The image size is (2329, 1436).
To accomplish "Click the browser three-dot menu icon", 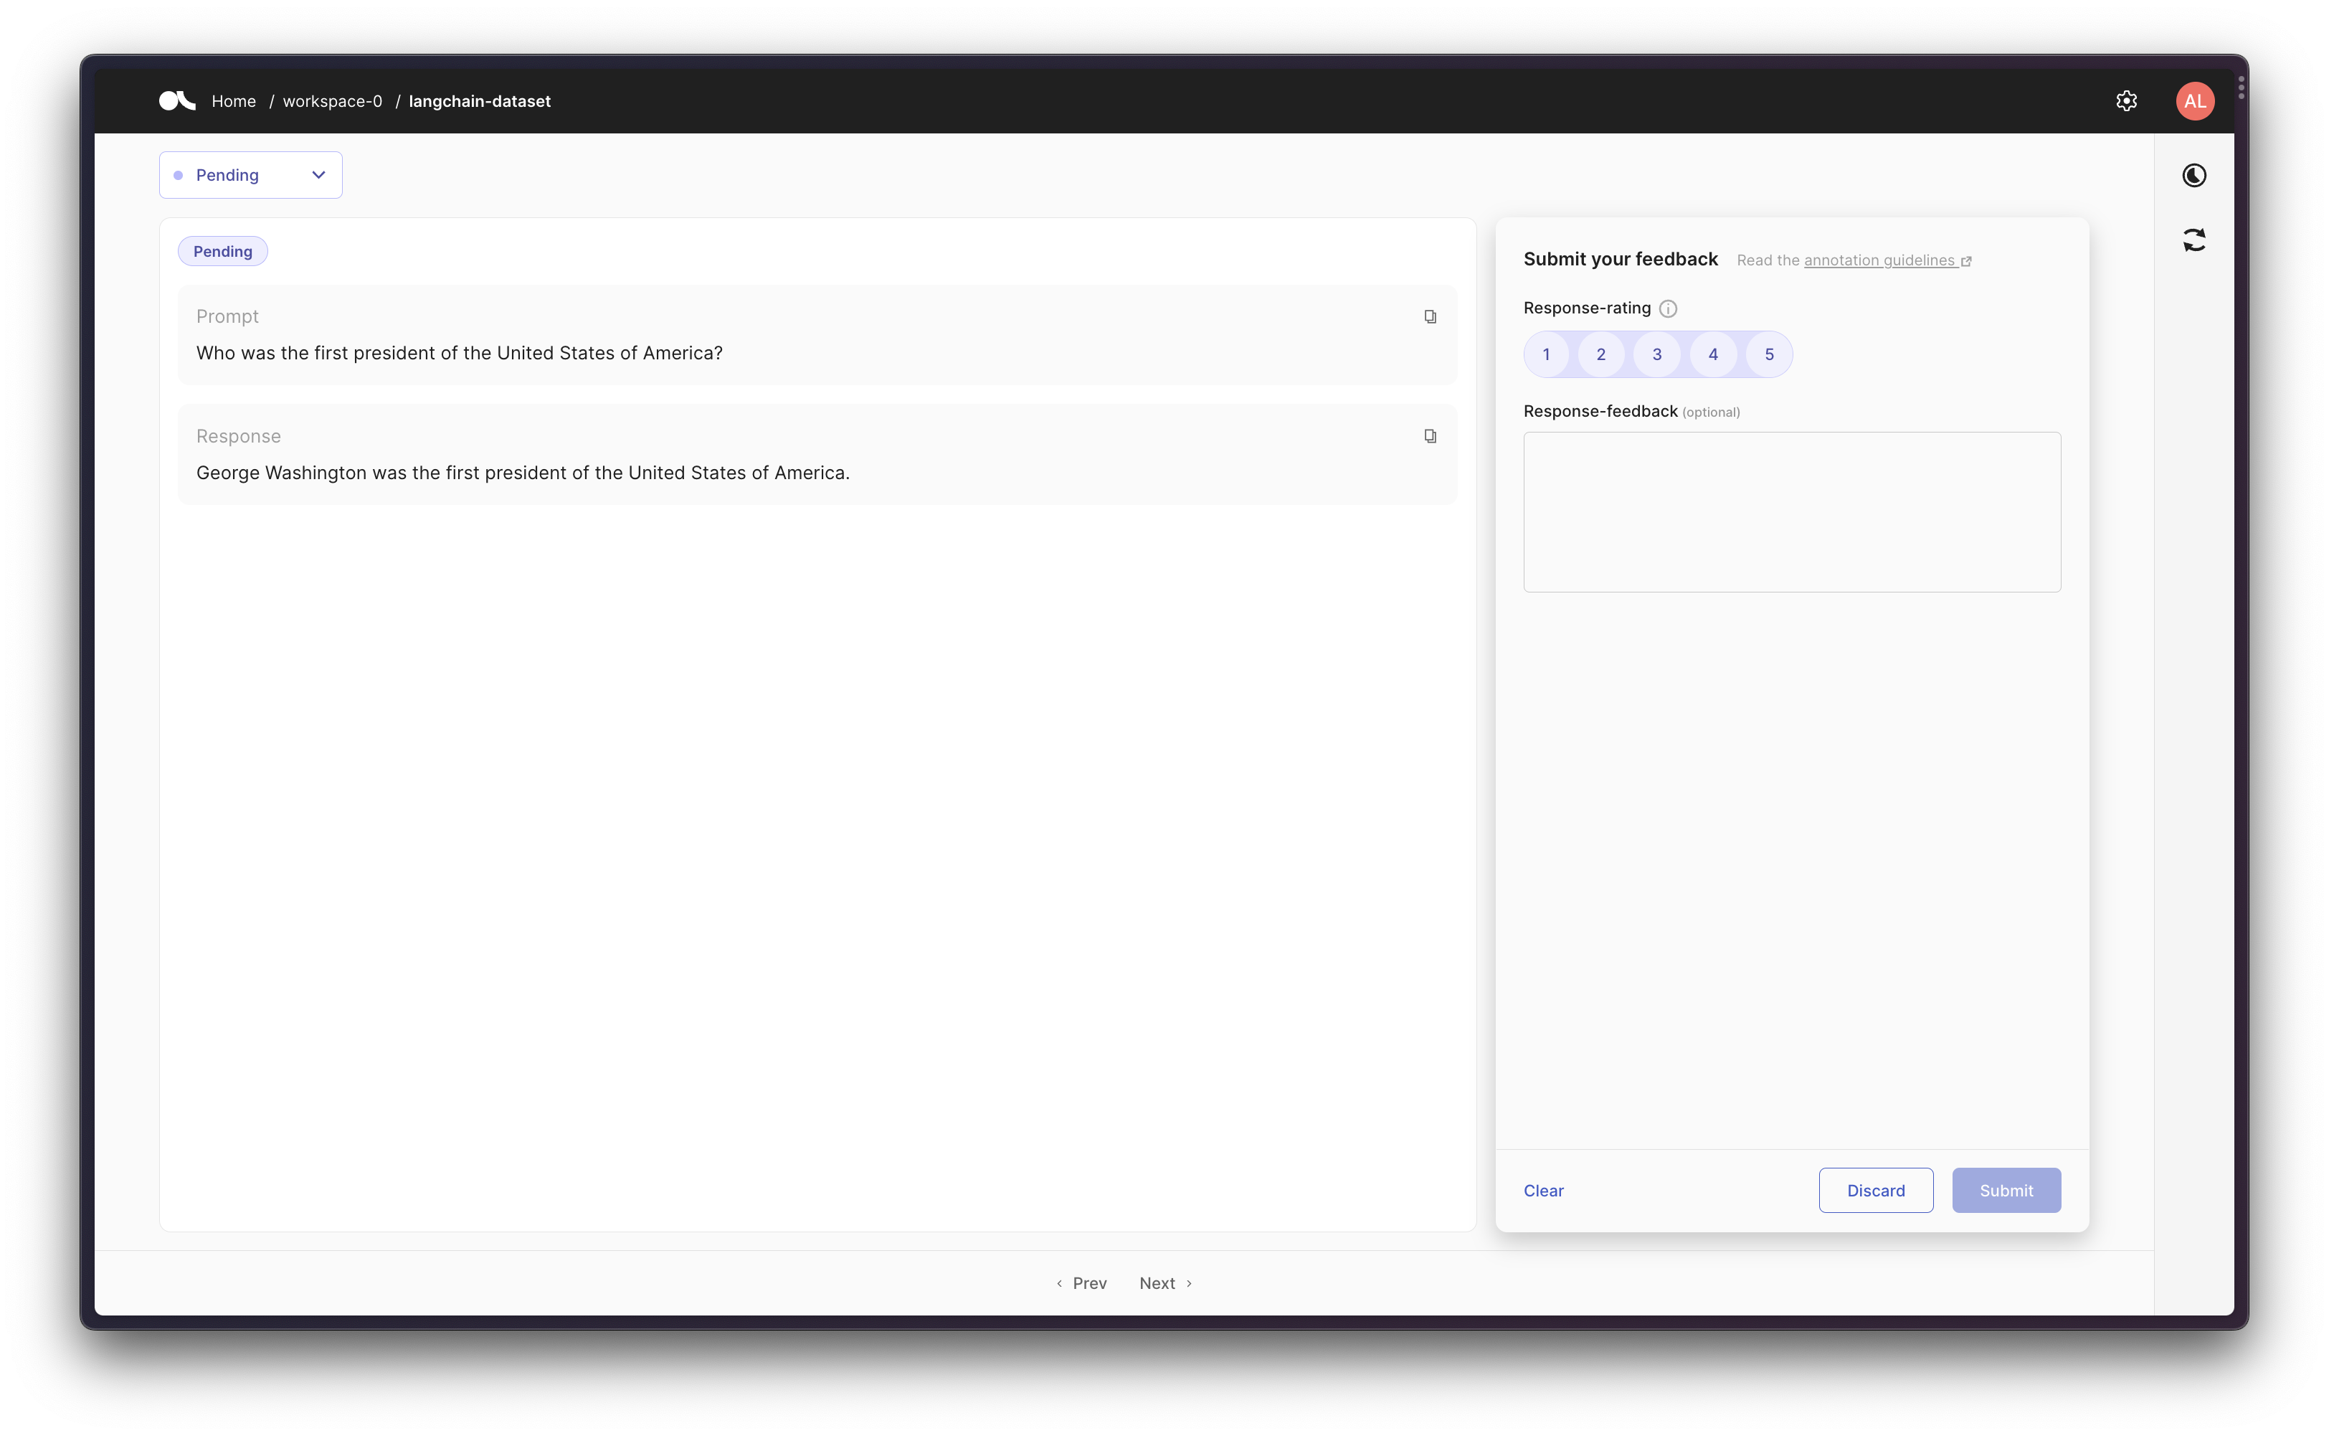I will [x=2241, y=88].
